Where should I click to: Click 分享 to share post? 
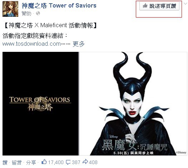31,163
